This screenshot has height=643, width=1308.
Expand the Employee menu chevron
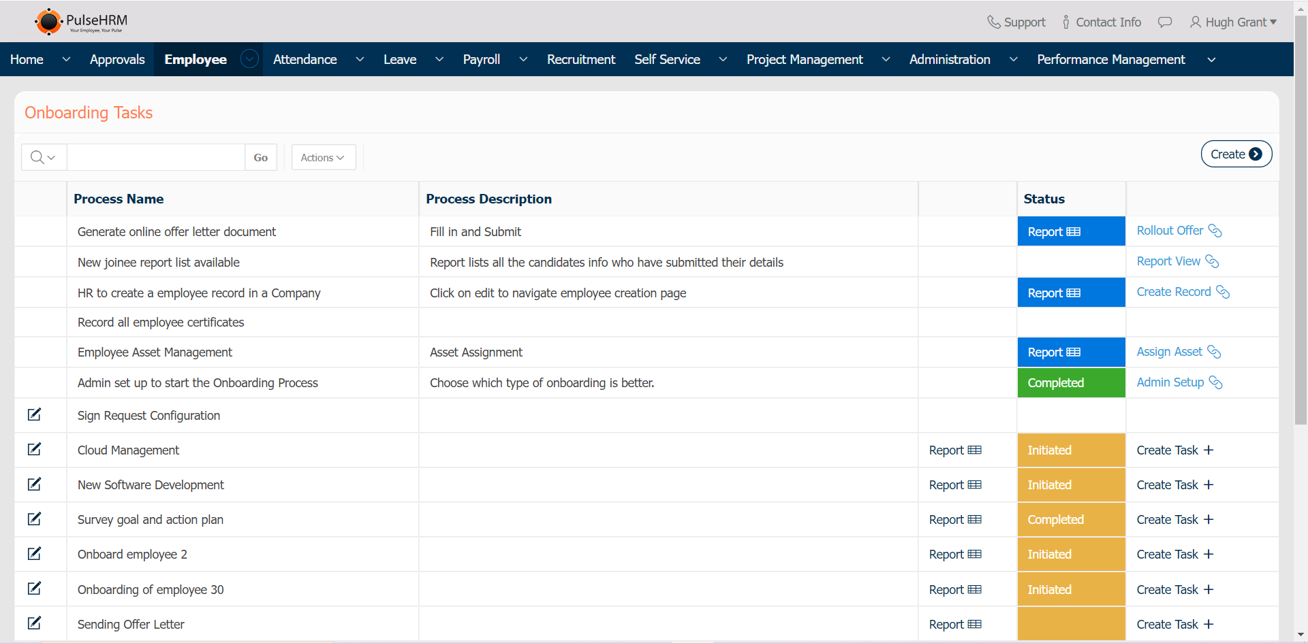click(x=250, y=59)
